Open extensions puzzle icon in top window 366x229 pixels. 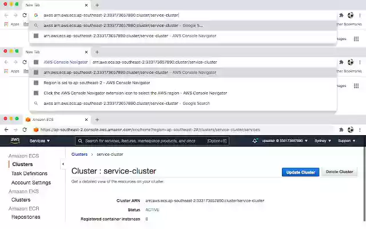[x=341, y=15]
